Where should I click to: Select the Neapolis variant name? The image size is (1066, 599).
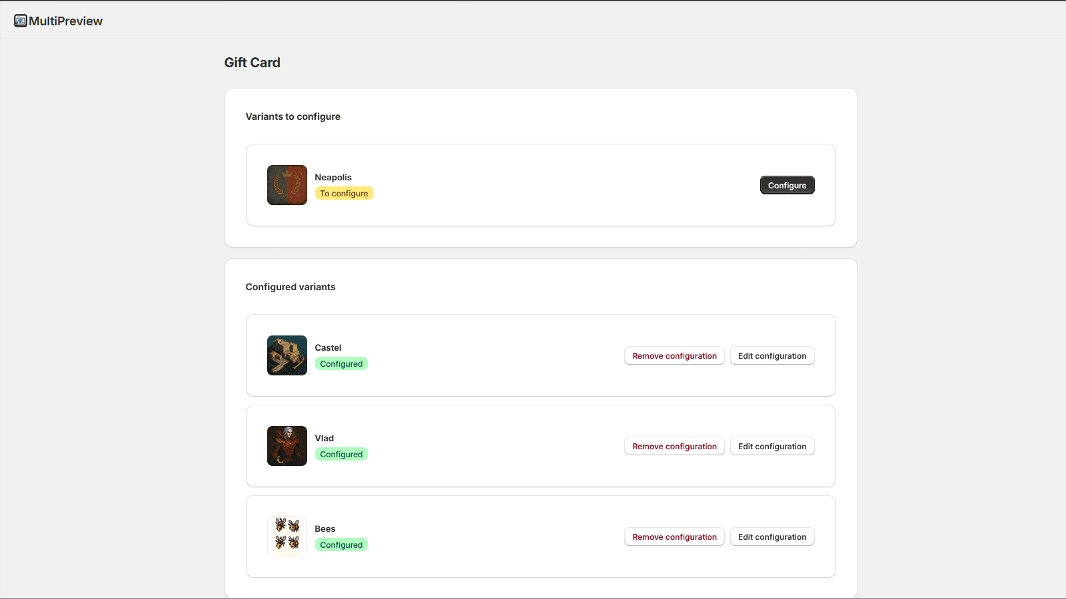333,178
